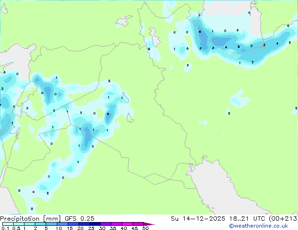The image size is (298, 230).
Task: Click the legend scale label '30'
Action: coord(102,228)
